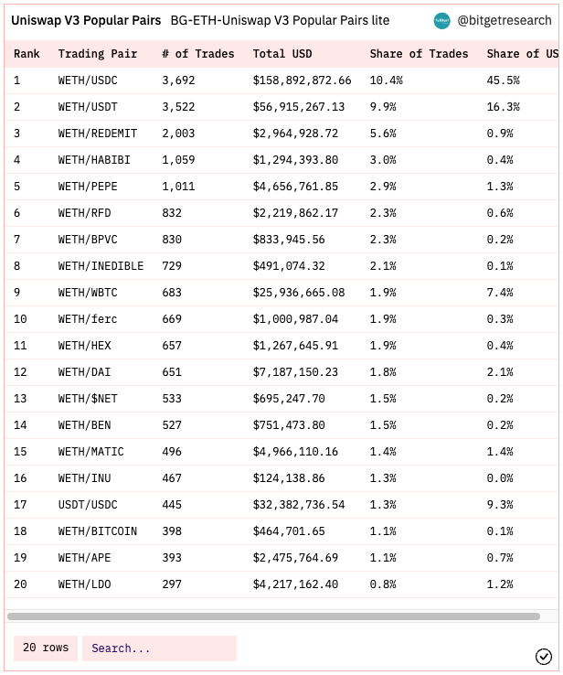The width and height of the screenshot is (563, 675).
Task: Sort by the Share of Trades column header
Action: 419,54
